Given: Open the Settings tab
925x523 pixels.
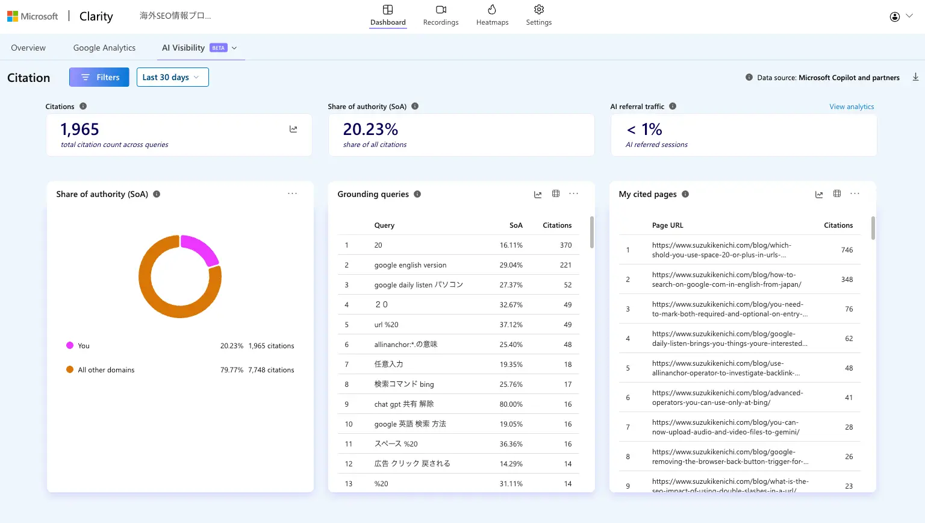Looking at the screenshot, I should pos(539,16).
